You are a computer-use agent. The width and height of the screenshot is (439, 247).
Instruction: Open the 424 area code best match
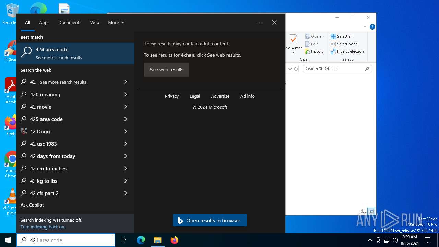click(75, 54)
